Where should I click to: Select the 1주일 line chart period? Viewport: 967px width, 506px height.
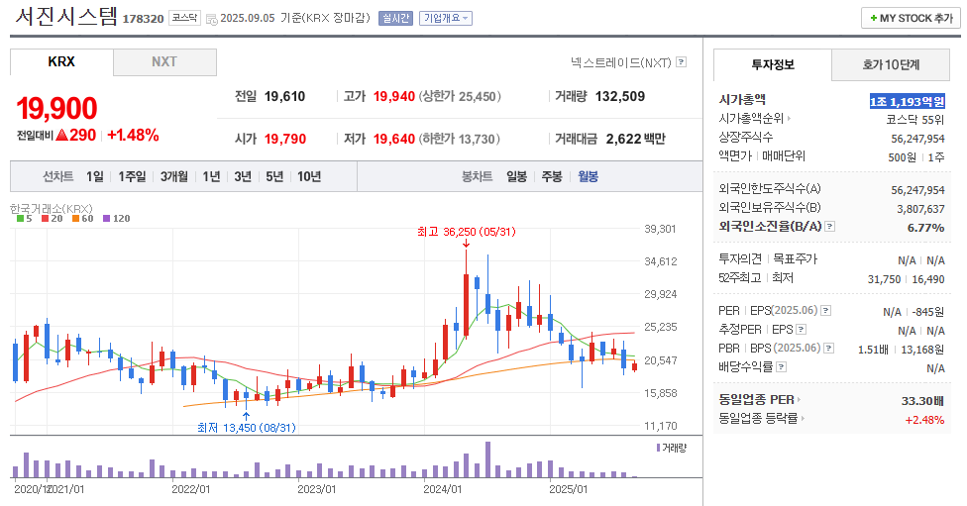point(132,177)
